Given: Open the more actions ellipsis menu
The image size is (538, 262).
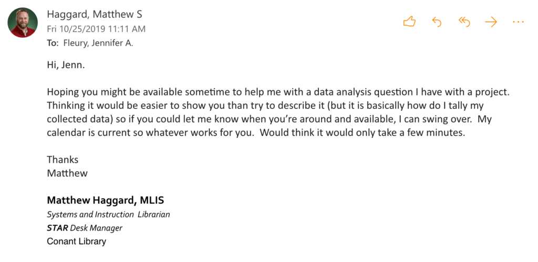Looking at the screenshot, I should (518, 21).
